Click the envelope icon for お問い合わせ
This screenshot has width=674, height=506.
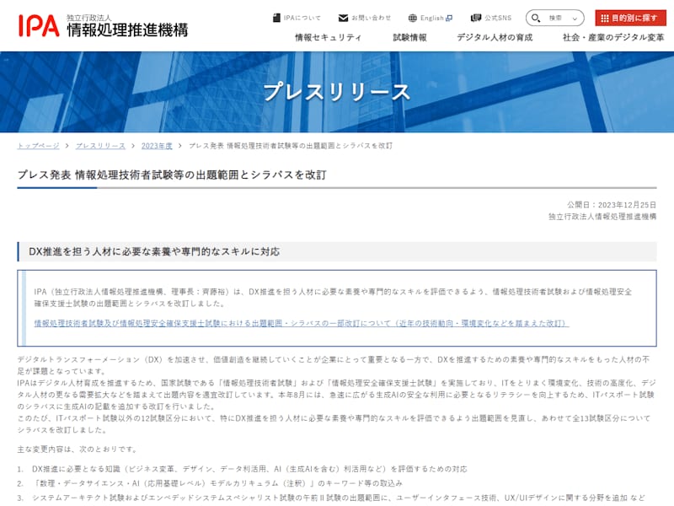tap(343, 18)
